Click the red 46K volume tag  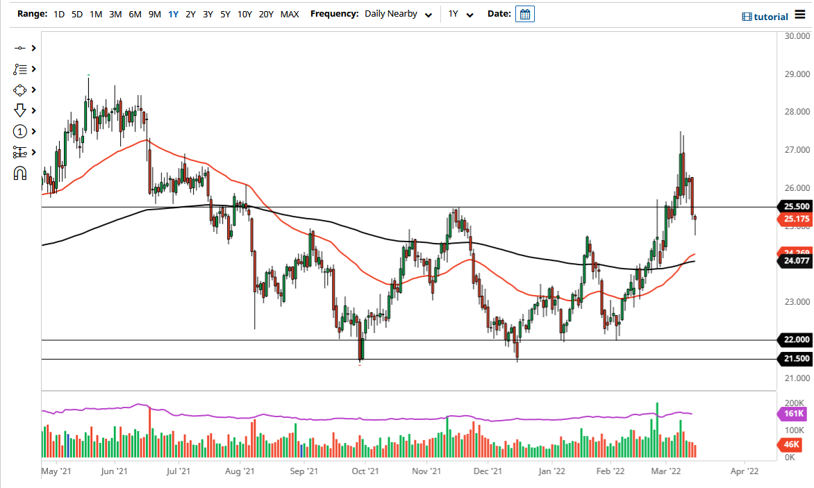coord(790,444)
